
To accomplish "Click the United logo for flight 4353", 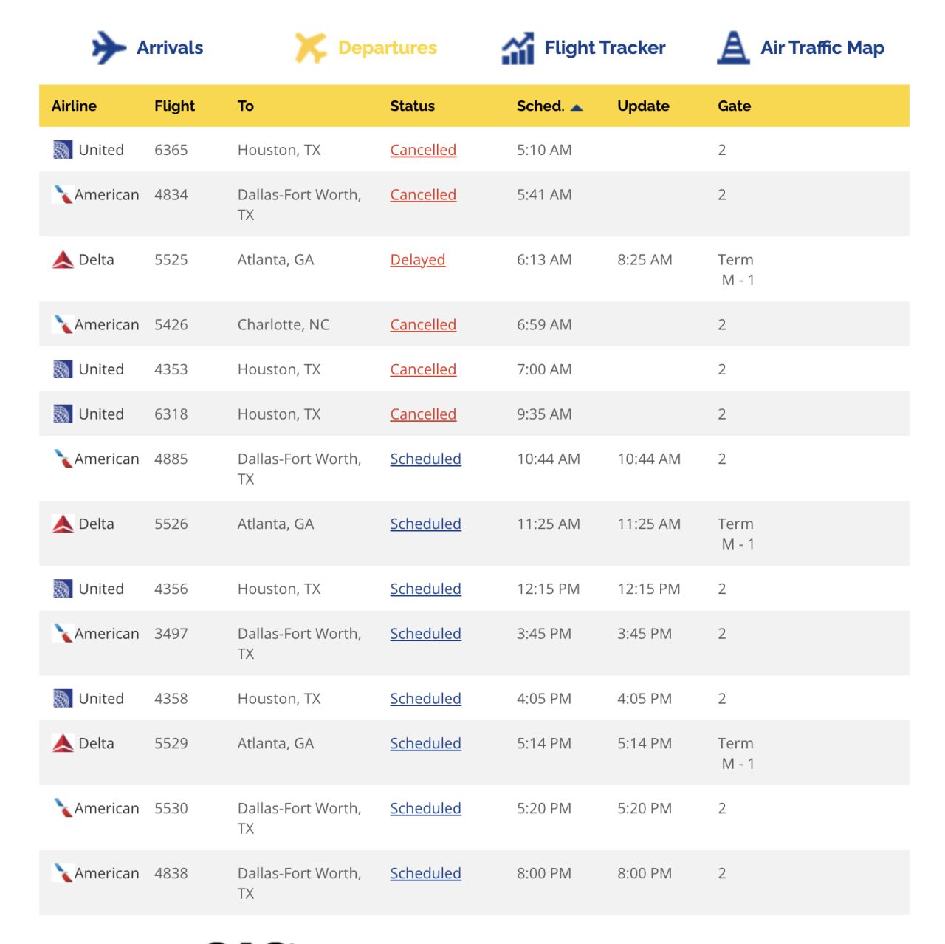I will coord(64,369).
